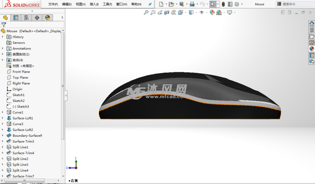Open Custom Properties in task pane
The width and height of the screenshot is (315, 184).
point(312,55)
